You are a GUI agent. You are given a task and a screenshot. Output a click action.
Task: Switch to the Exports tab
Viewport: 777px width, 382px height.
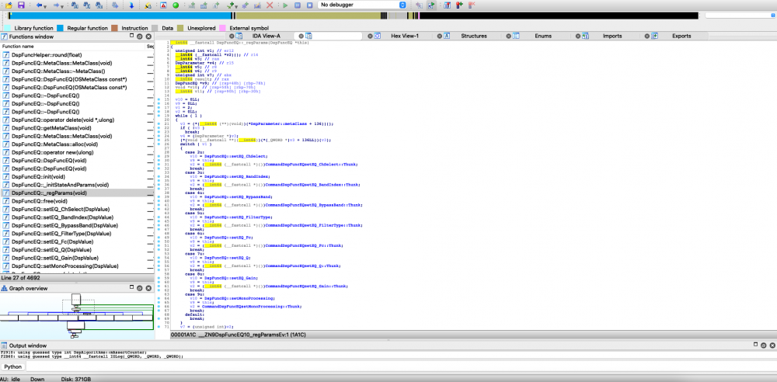(x=681, y=36)
